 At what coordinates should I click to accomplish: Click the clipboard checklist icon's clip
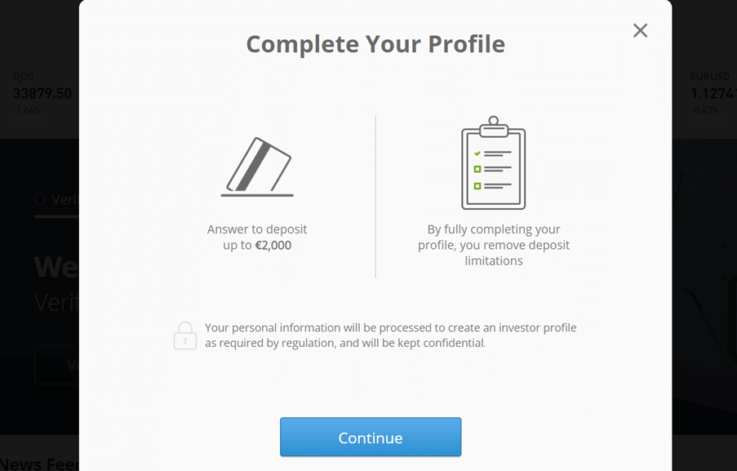(x=494, y=127)
